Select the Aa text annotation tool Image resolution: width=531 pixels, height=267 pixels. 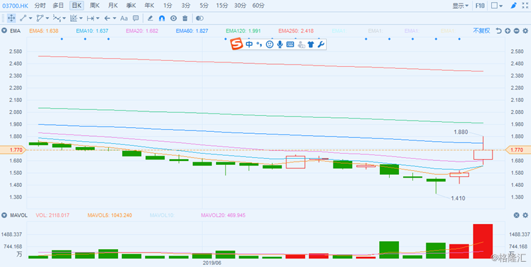pyautogui.click(x=124, y=18)
